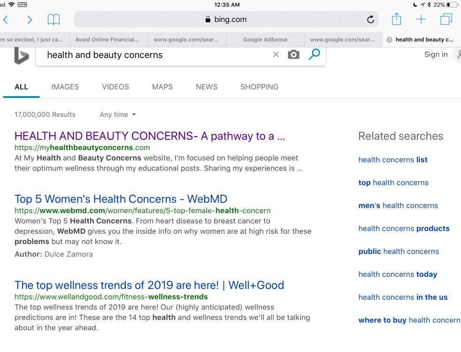Clear the search query with the X icon
This screenshot has width=461, height=352.
tap(276, 54)
